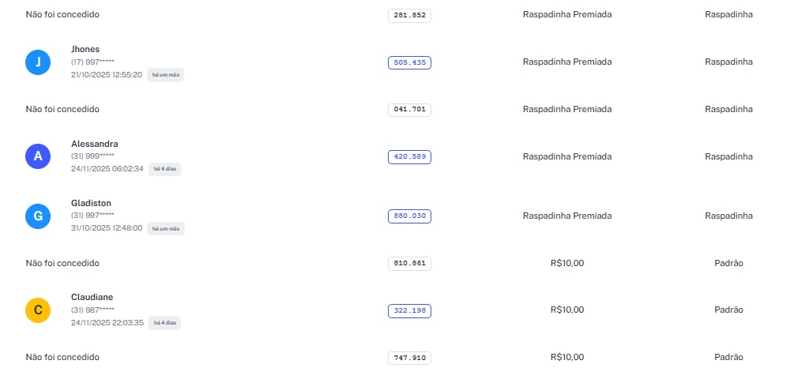The height and width of the screenshot is (383, 794).
Task: Click ticket number 880.030 badge
Action: (x=409, y=216)
